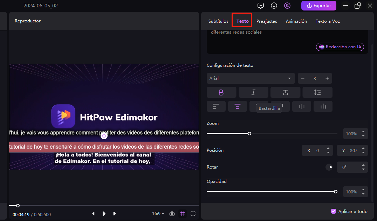The height and width of the screenshot is (221, 377).
Task: Toggle the grid overlay in player
Action: pyautogui.click(x=183, y=214)
